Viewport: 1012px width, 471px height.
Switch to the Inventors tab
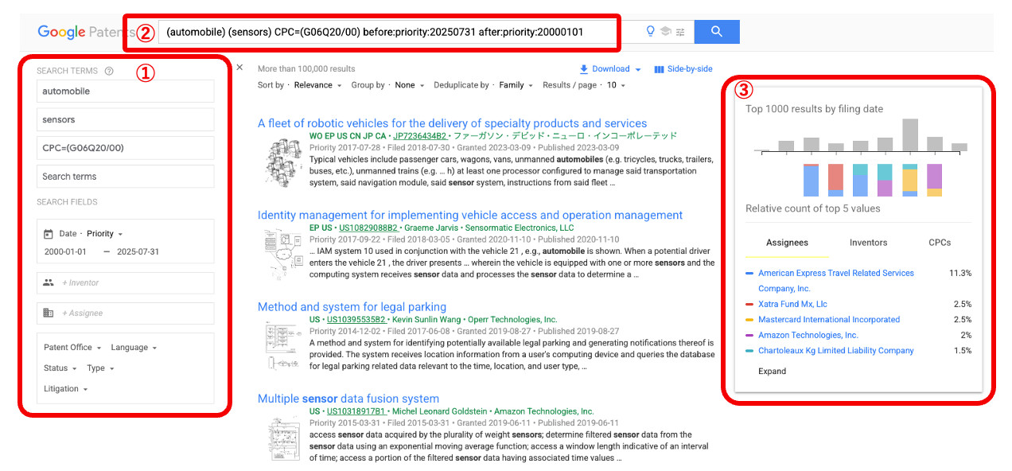click(x=868, y=243)
